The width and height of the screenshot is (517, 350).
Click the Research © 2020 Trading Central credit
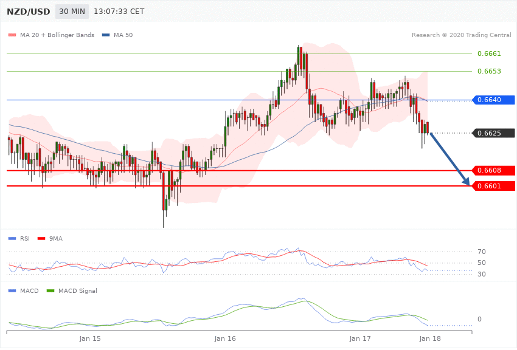coord(461,35)
